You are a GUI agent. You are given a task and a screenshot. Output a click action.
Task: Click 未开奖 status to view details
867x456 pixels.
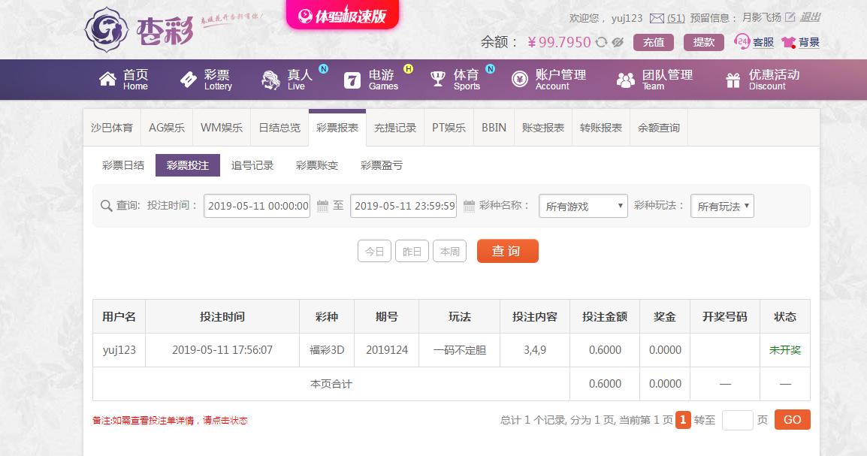pos(784,350)
